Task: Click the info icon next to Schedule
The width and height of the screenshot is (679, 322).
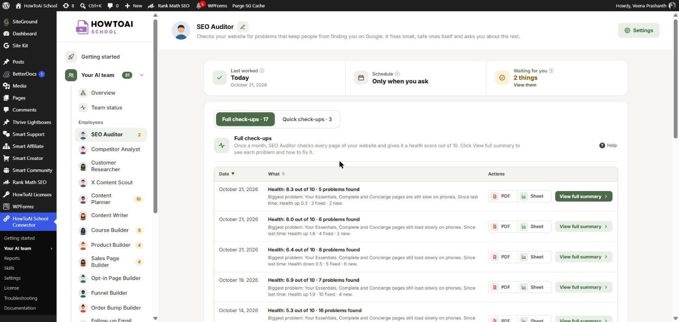Action: (x=398, y=74)
